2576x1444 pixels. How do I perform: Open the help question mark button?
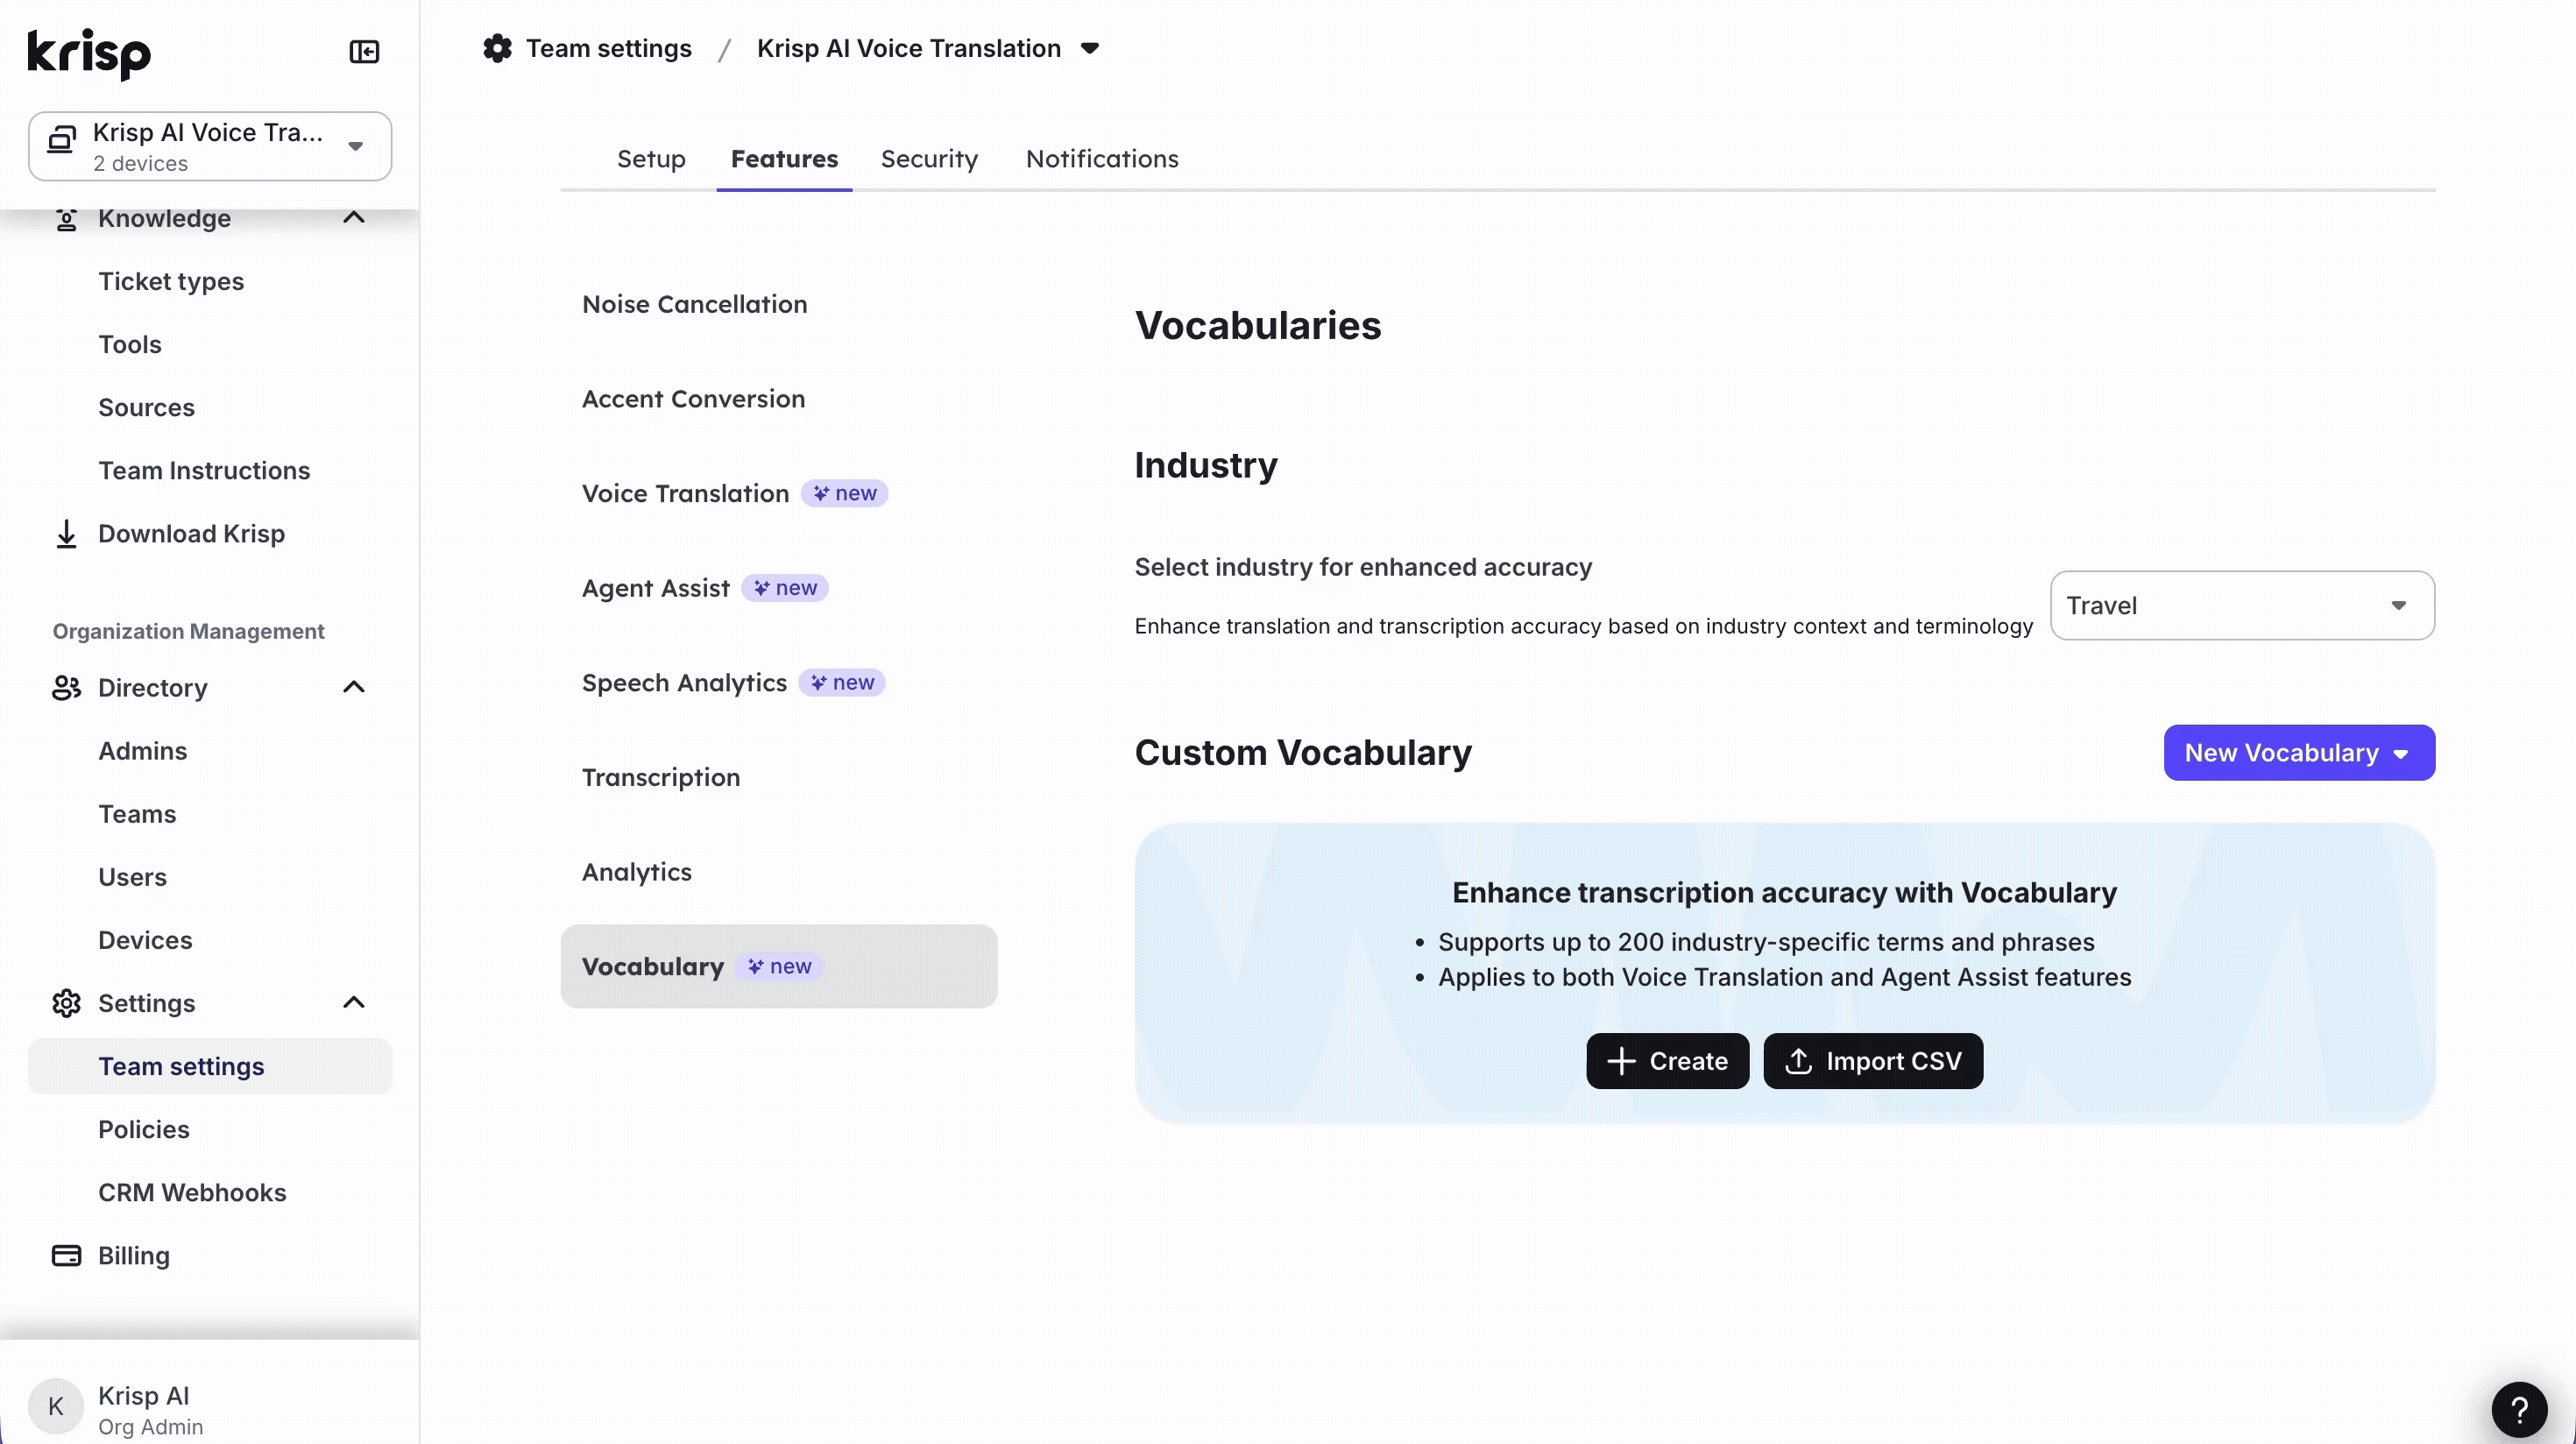click(2518, 1409)
